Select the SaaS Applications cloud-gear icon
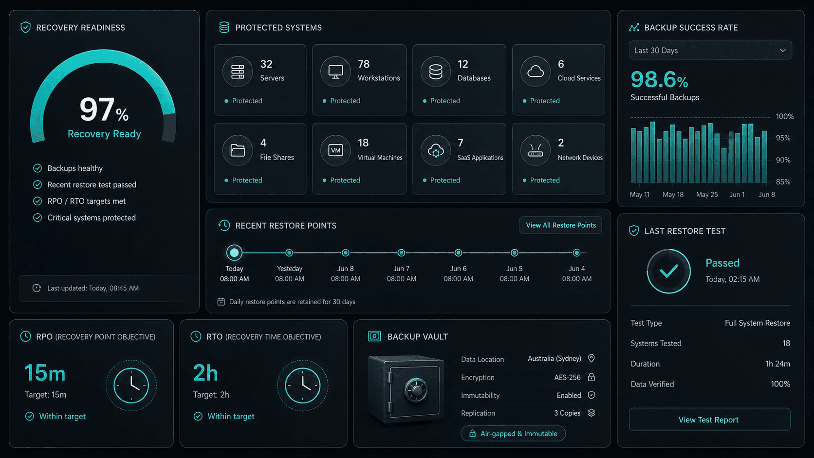This screenshot has height=458, width=814. [x=436, y=150]
